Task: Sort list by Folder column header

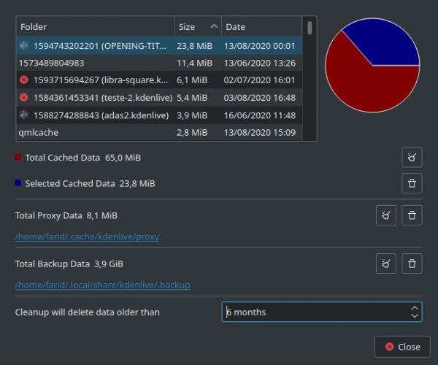Action: 95,27
